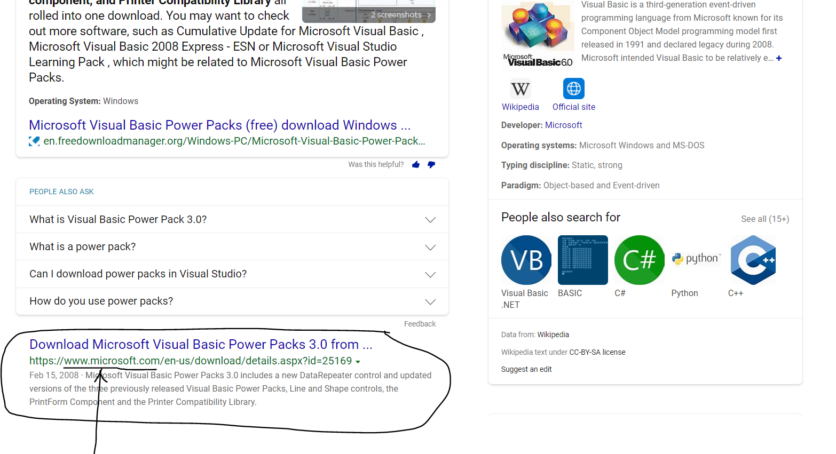The height and width of the screenshot is (454, 836).
Task: Open the CC-BY-SA license link
Action: (597, 352)
